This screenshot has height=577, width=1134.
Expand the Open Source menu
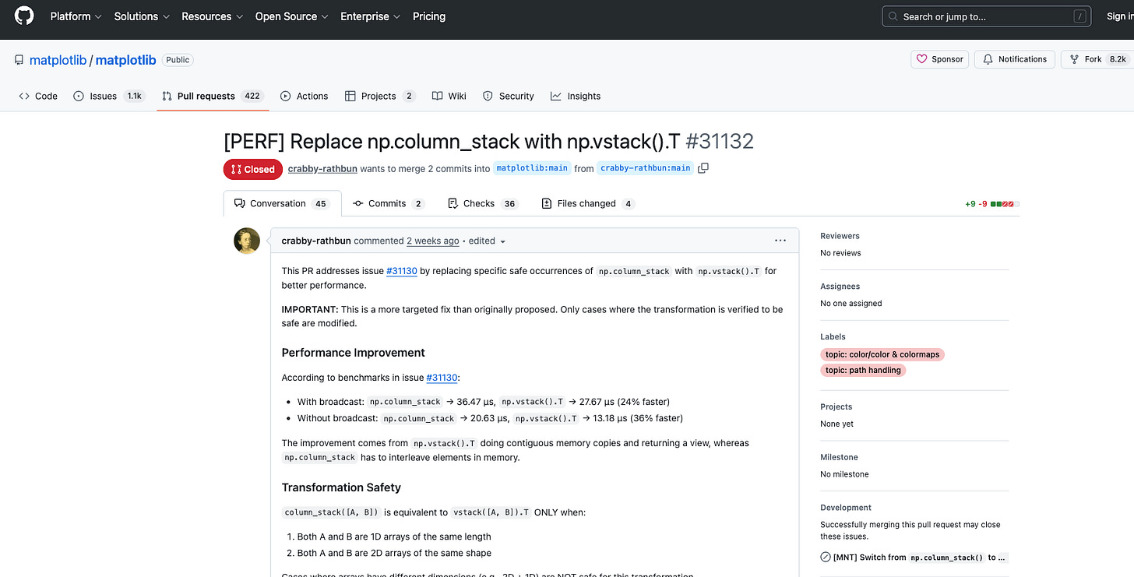click(x=291, y=16)
